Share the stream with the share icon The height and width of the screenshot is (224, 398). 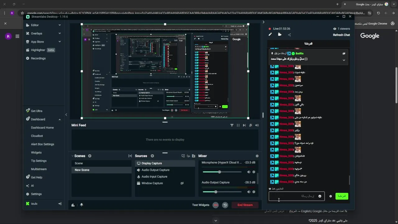pos(289,35)
